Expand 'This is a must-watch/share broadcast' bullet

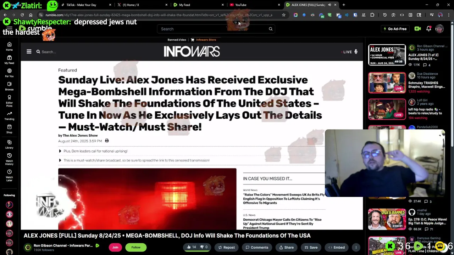coord(134,160)
